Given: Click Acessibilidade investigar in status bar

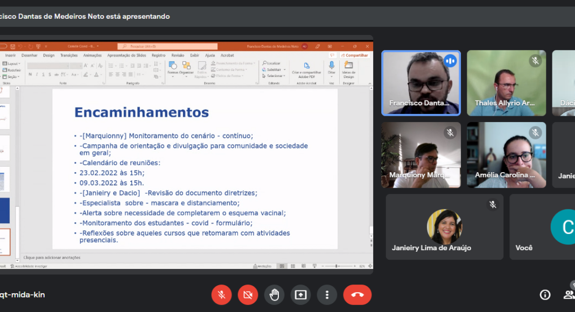Looking at the screenshot, I should 29,266.
